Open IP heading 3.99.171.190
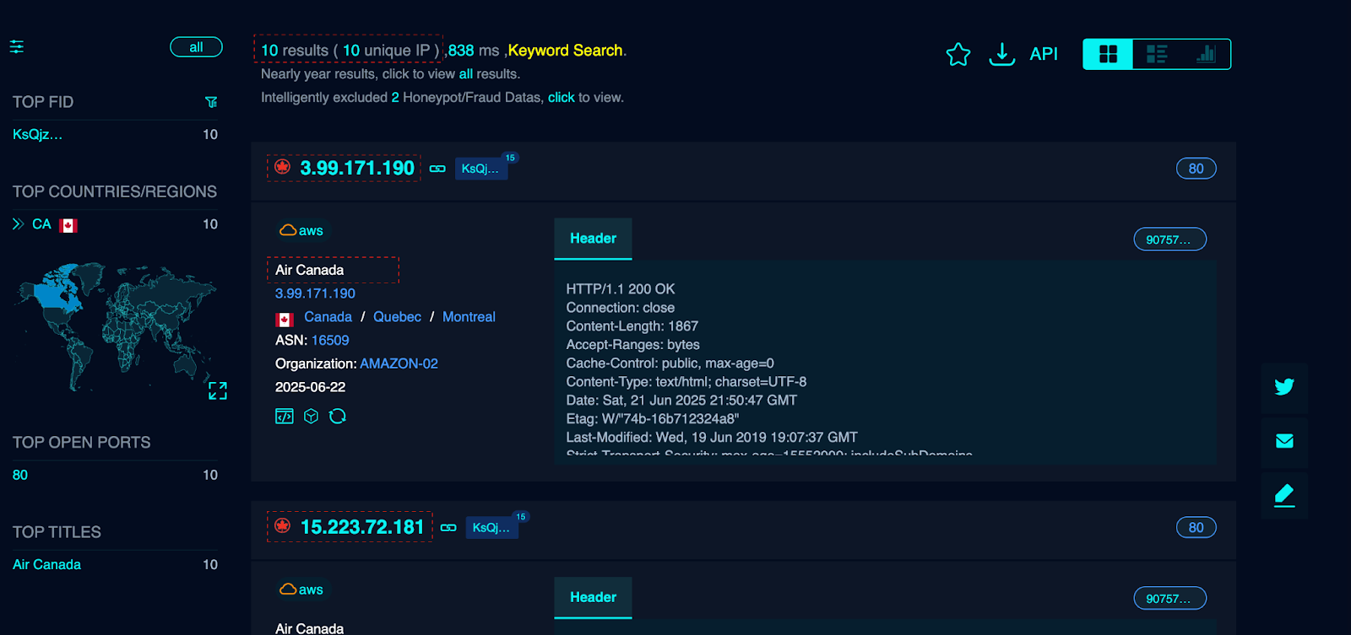The height and width of the screenshot is (635, 1351). click(357, 168)
